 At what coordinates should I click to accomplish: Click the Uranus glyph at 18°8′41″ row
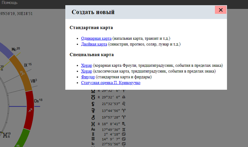[x=93, y=124]
